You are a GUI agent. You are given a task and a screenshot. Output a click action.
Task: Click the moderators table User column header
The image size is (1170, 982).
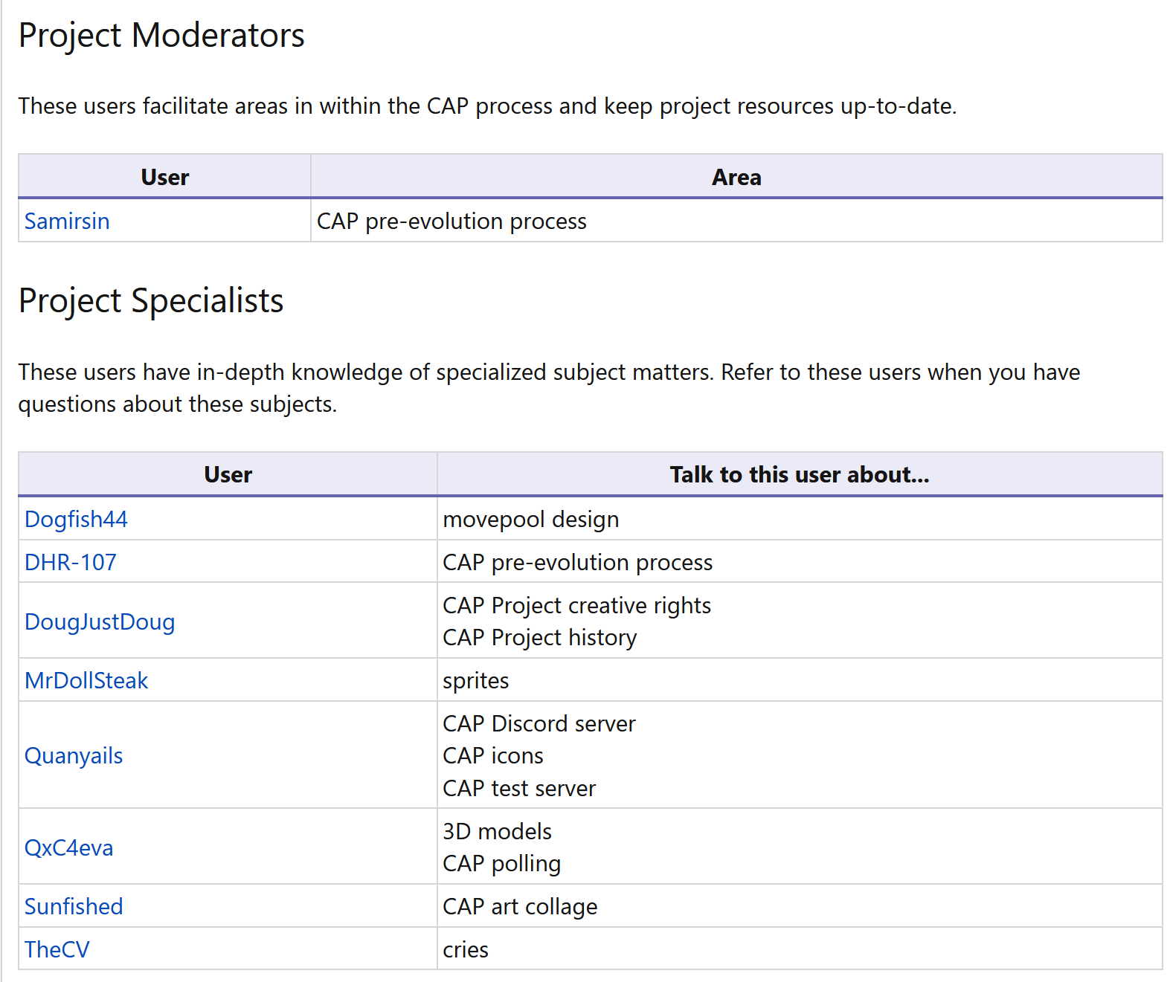coord(165,177)
